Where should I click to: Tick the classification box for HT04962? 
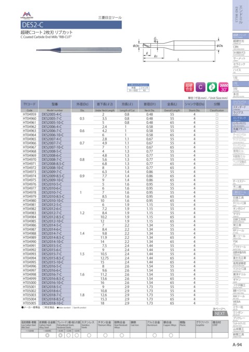(217, 127)
